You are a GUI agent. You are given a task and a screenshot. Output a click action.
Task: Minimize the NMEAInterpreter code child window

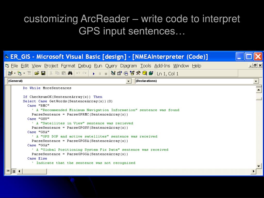pos(251,66)
